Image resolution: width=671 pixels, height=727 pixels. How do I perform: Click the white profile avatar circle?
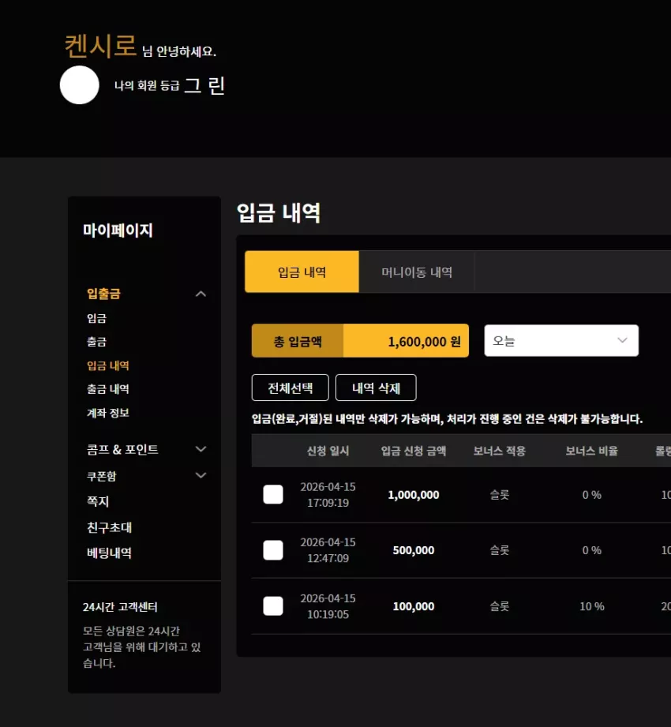click(79, 84)
